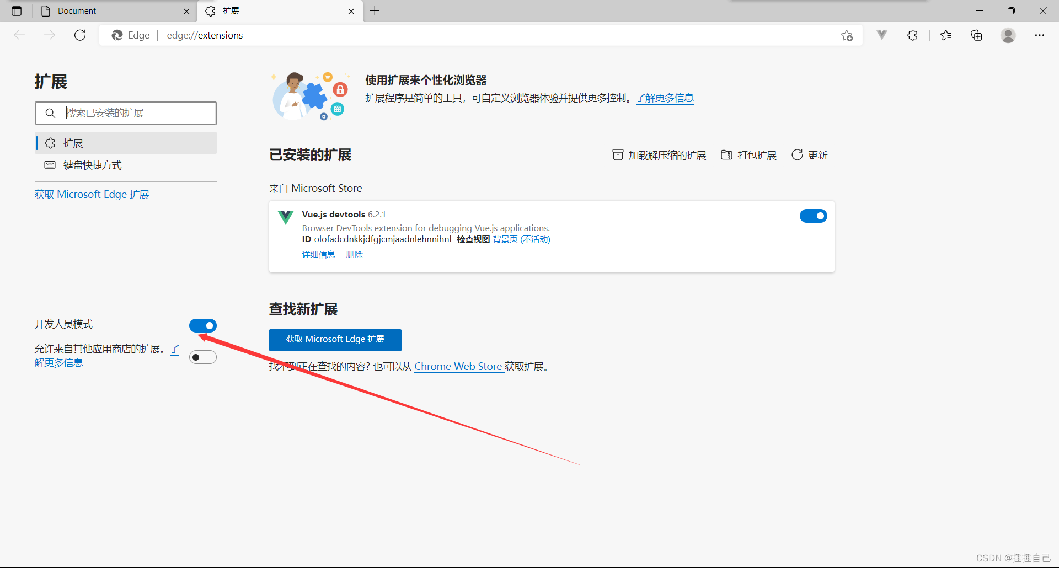The width and height of the screenshot is (1059, 568).
Task: Minimize the browser window
Action: [x=980, y=11]
